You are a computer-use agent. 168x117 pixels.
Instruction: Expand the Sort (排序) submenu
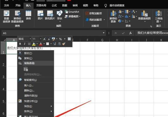[x=51, y=111]
